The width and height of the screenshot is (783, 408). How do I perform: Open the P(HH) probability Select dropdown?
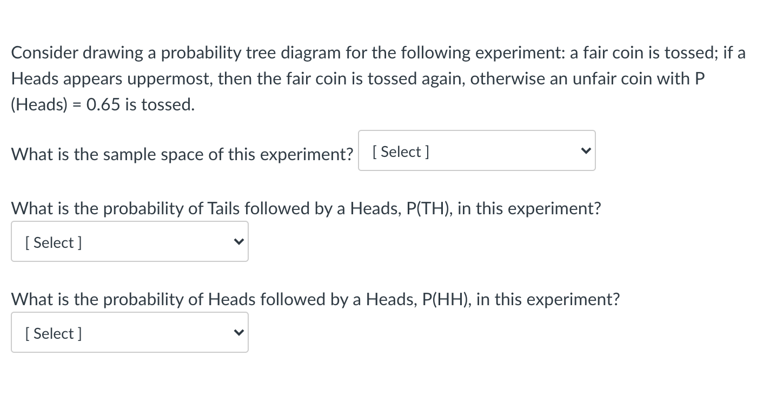[x=130, y=332]
